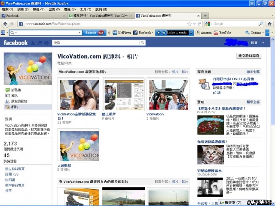The height and width of the screenshot is (206, 275).
Task: Open the address bar history dropdown
Action: [194, 24]
